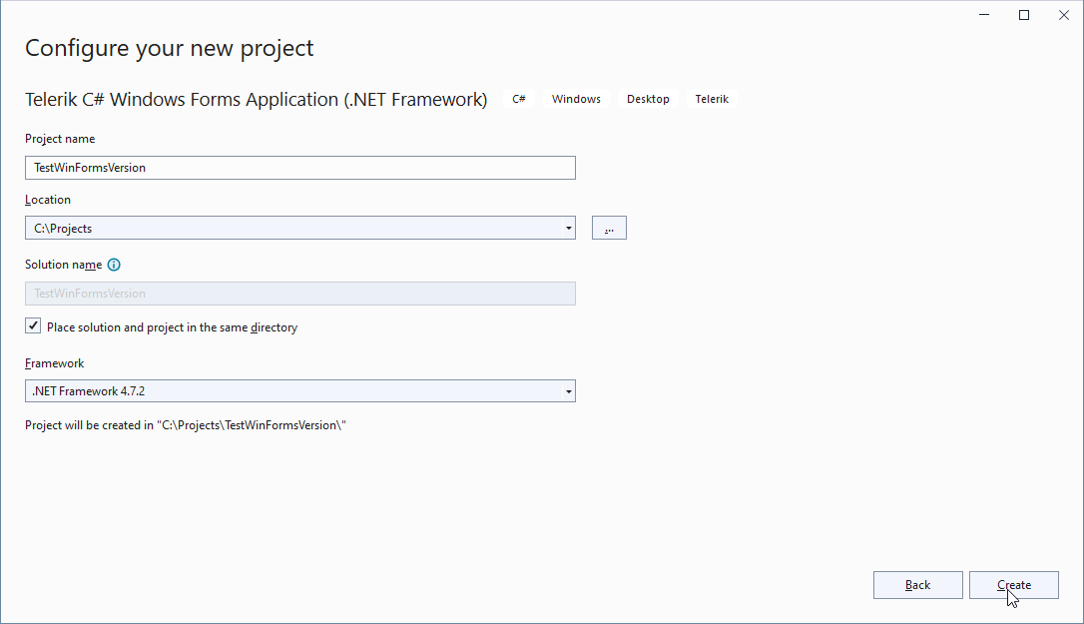Click the Telerik C# Windows Forms Application title
The width and height of the screenshot is (1084, 624).
[256, 100]
